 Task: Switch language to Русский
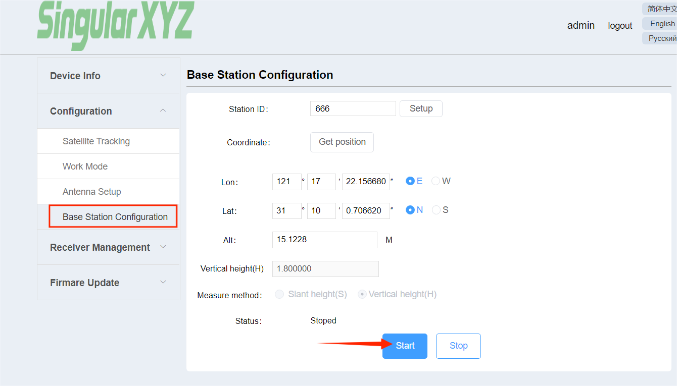(662, 38)
